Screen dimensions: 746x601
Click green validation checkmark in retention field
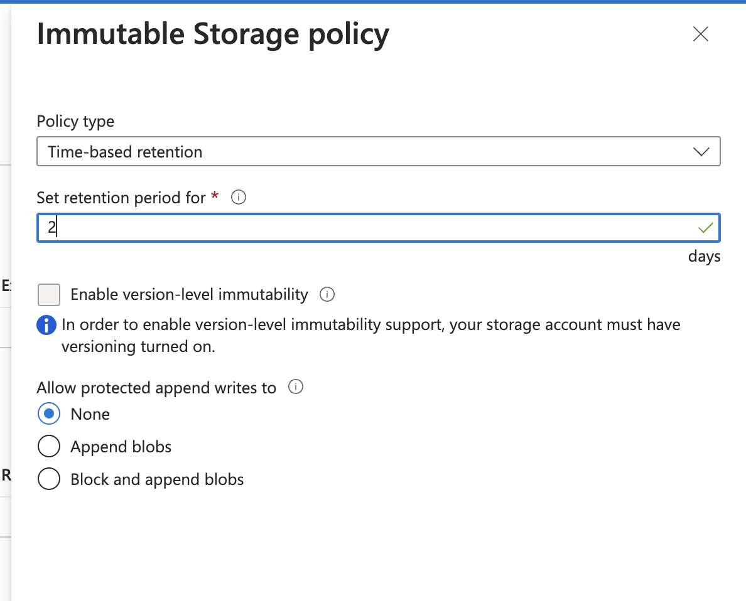(706, 228)
